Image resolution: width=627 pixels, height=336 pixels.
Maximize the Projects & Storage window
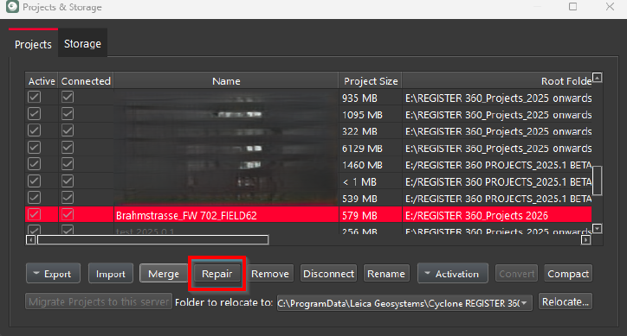pyautogui.click(x=572, y=7)
